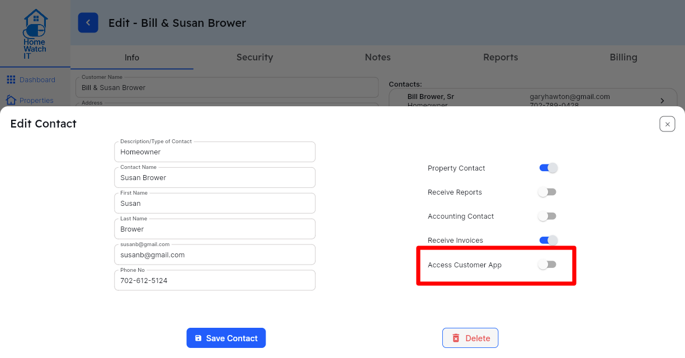The width and height of the screenshot is (685, 358).
Task: Focus the Description/Type of Contact field
Action: [x=215, y=152]
